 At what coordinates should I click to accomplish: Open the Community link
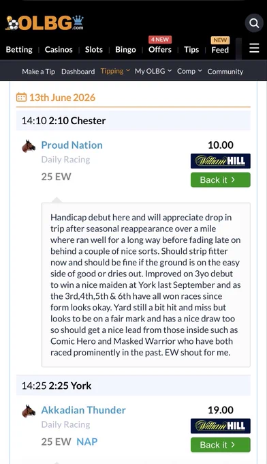(225, 72)
